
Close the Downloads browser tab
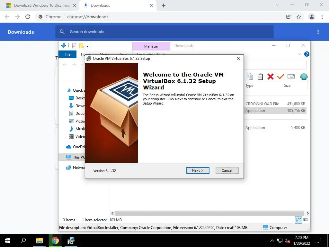tap(151, 6)
